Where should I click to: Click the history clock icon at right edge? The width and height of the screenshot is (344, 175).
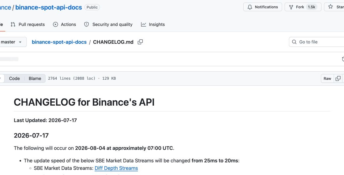pos(343,59)
